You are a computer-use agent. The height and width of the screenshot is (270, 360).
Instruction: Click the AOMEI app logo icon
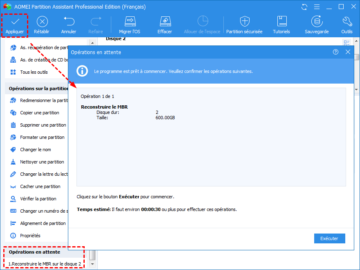(7, 7)
